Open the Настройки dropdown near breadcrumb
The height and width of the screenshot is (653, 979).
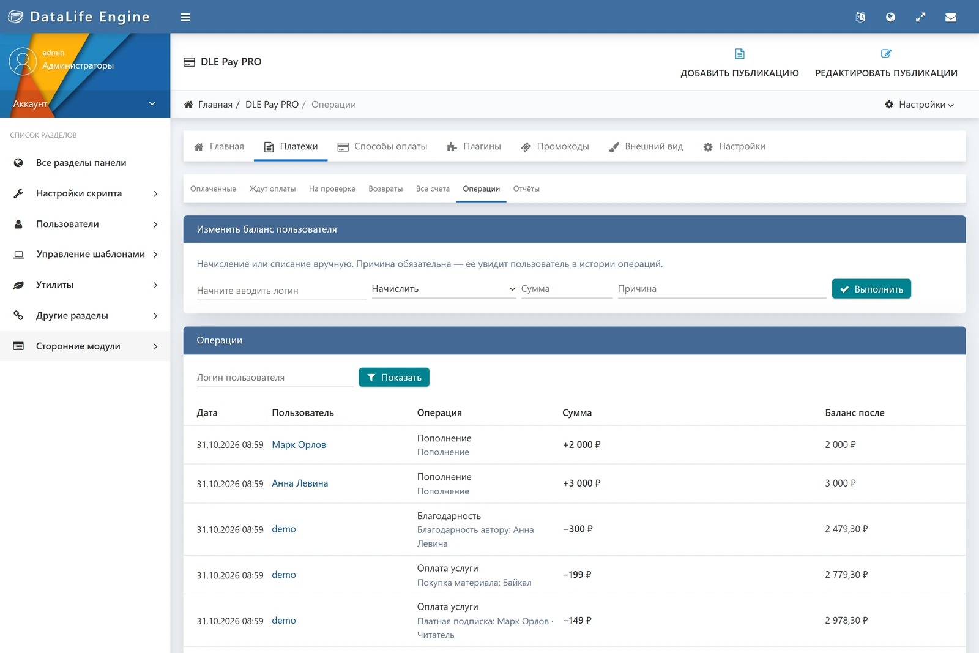click(x=920, y=105)
